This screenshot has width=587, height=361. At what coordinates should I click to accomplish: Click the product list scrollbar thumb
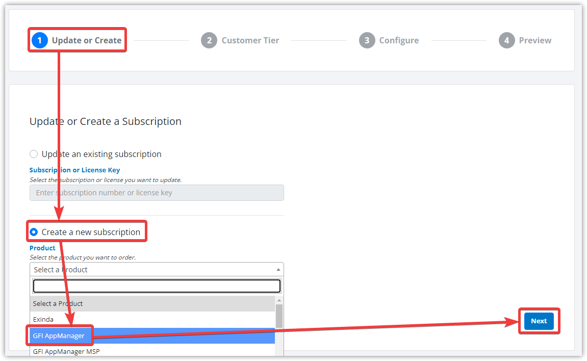coord(279,316)
